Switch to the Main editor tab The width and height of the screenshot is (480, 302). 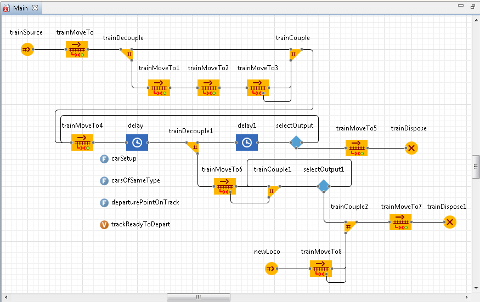(20, 8)
